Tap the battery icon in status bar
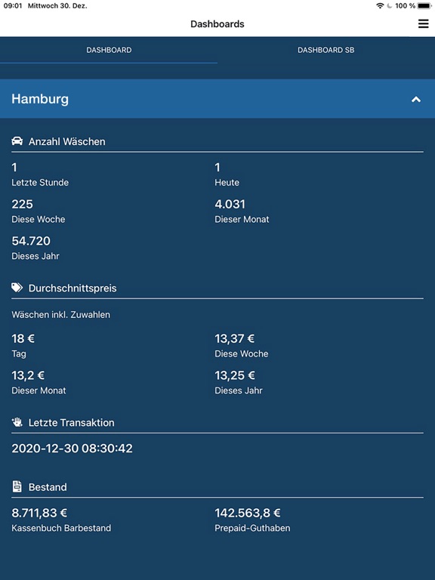The width and height of the screenshot is (435, 580). 424,5
